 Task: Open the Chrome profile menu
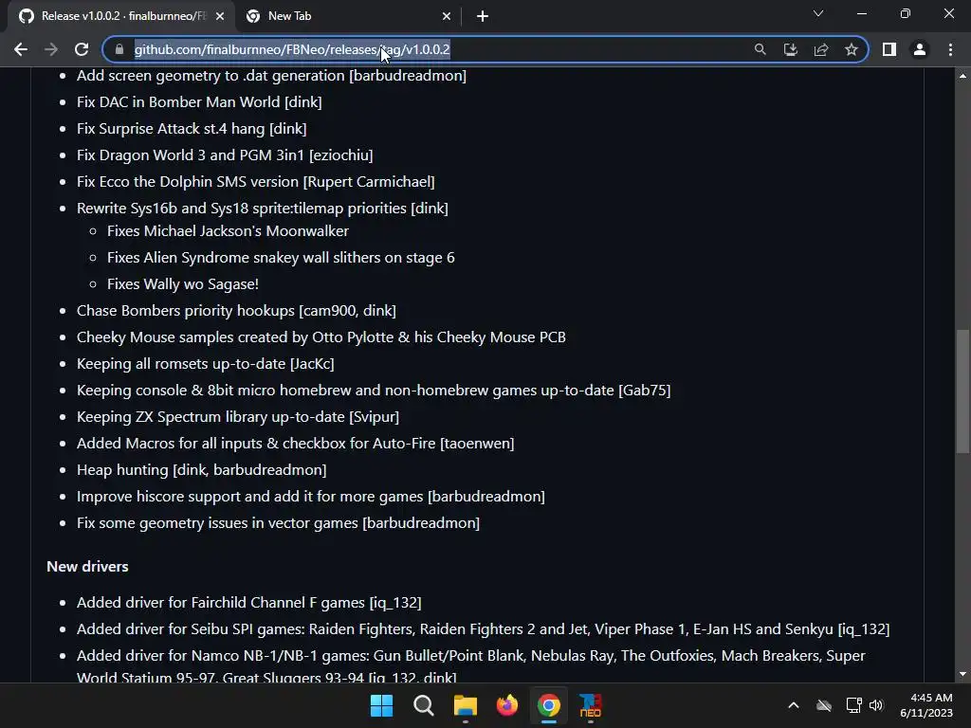pyautogui.click(x=920, y=49)
